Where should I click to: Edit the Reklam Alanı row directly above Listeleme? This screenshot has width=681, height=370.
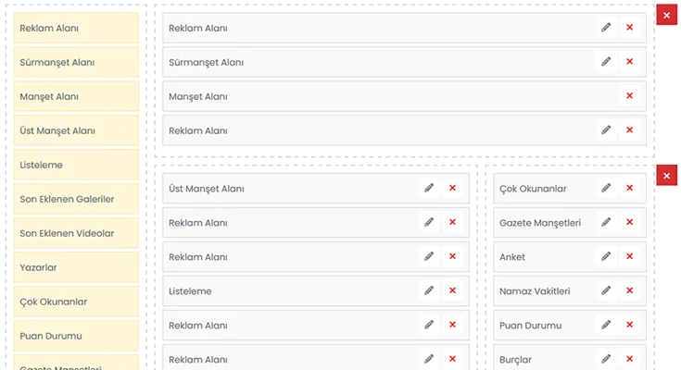429,256
